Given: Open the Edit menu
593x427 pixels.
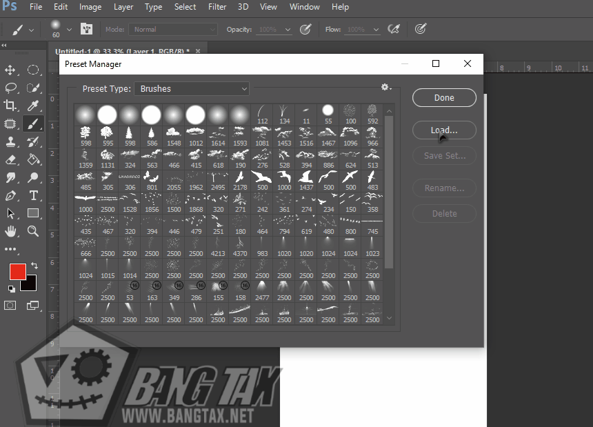Looking at the screenshot, I should (x=61, y=7).
